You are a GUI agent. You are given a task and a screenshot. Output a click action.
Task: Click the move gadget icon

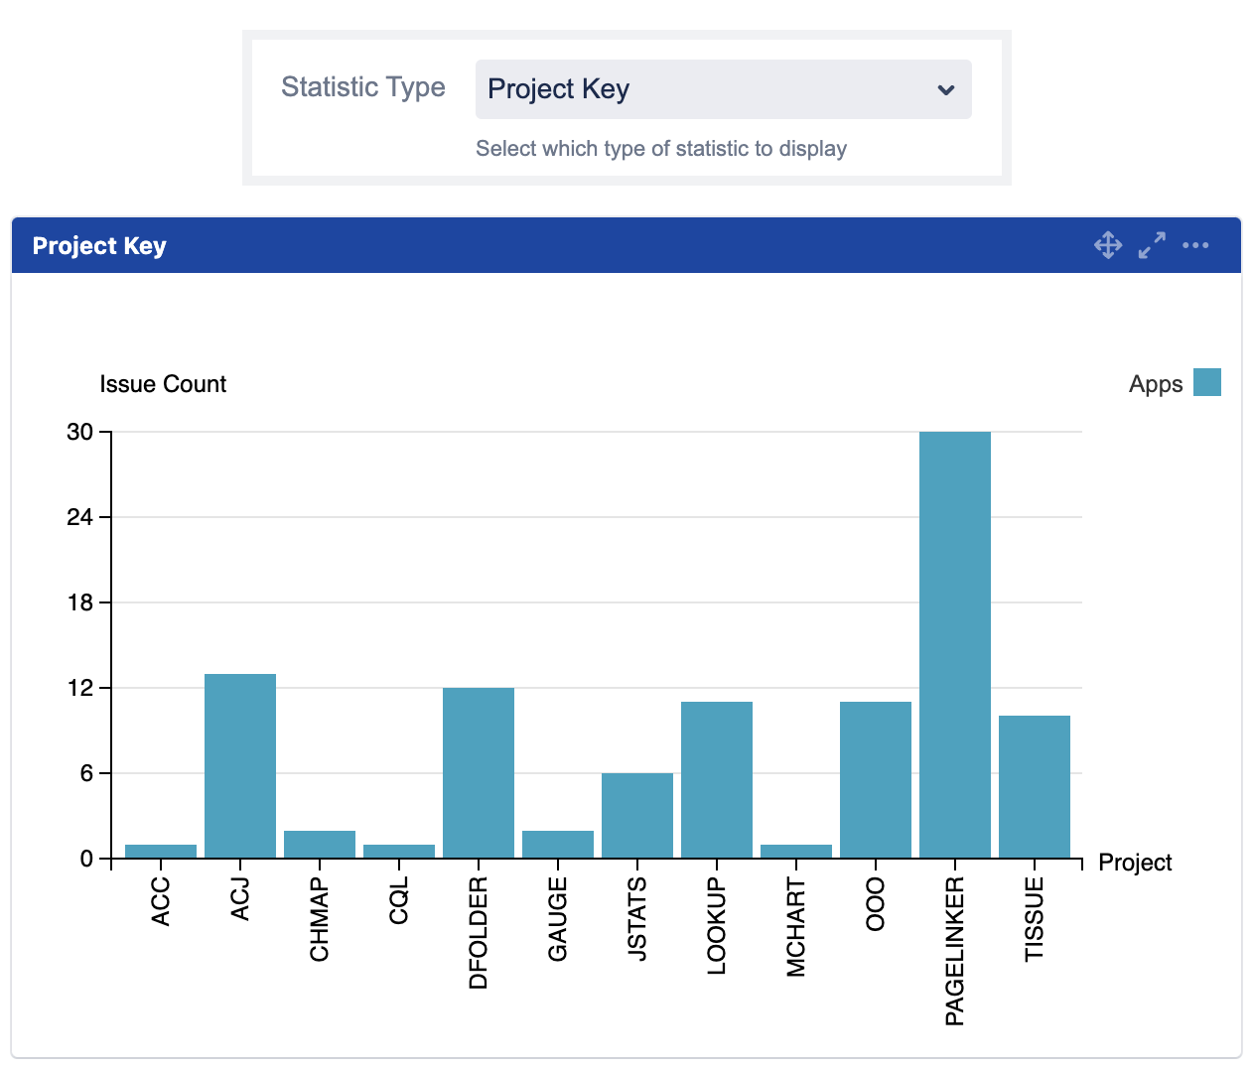tap(1108, 244)
